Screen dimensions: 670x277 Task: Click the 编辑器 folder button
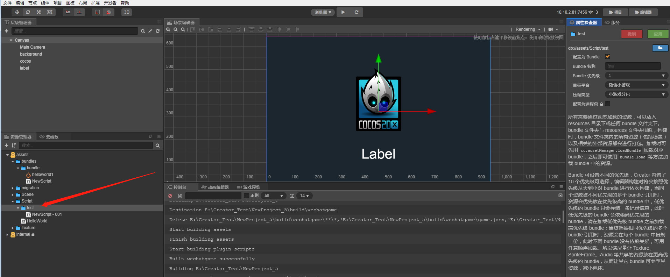tap(643, 12)
